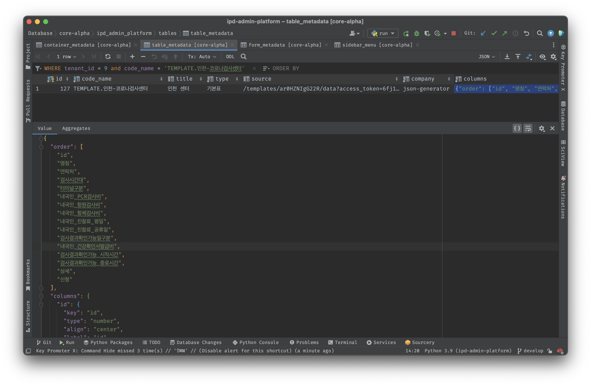Open search everywhere magnifier icon

pyautogui.click(x=540, y=33)
